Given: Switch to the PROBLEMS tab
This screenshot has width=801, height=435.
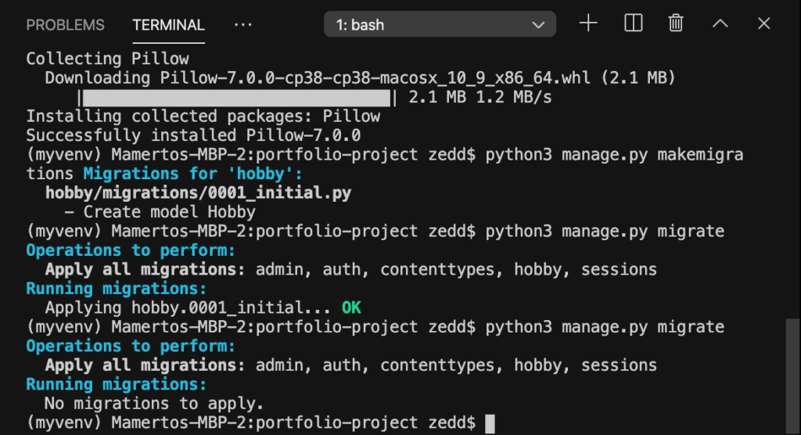Looking at the screenshot, I should click(x=66, y=25).
